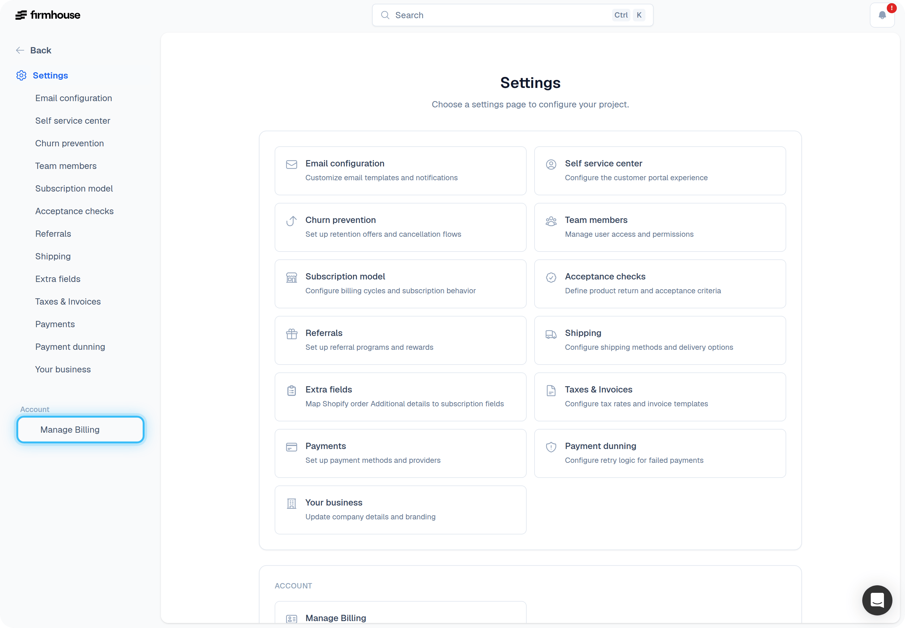
Task: Click the envelope icon on Email configuration card
Action: pos(291,165)
